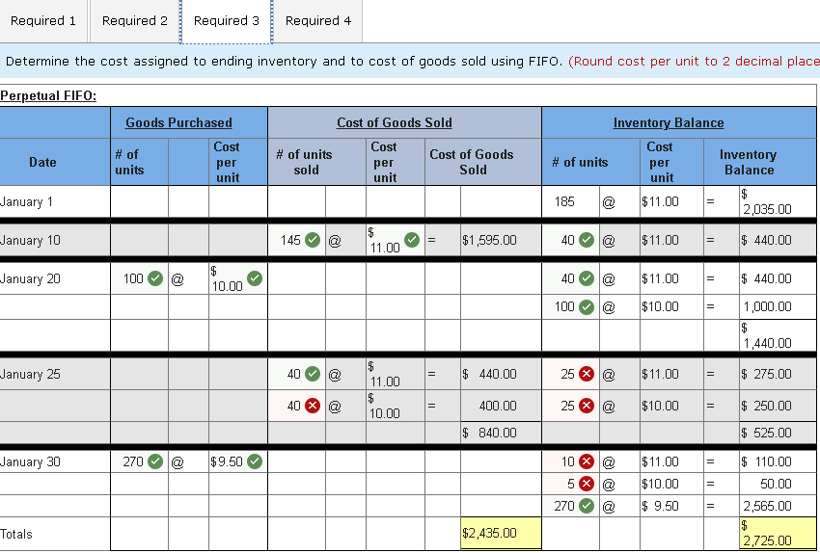Click January 1 inventory cost per unit $11.00

point(671,201)
